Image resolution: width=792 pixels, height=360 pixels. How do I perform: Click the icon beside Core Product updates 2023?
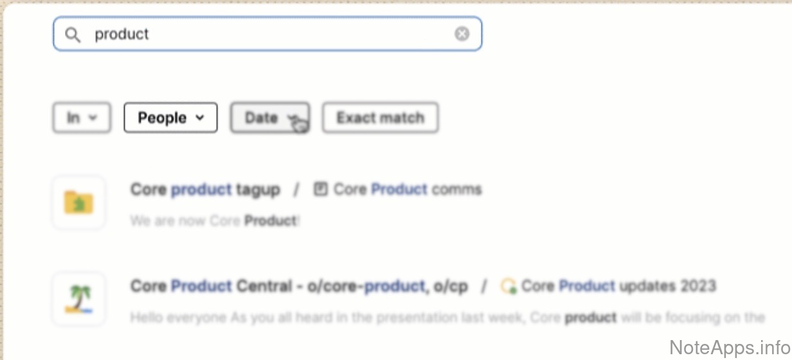point(509,286)
